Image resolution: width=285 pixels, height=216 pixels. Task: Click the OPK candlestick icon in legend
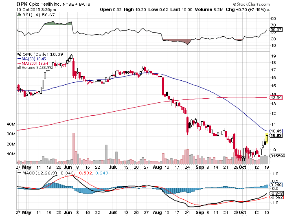(x=19, y=54)
